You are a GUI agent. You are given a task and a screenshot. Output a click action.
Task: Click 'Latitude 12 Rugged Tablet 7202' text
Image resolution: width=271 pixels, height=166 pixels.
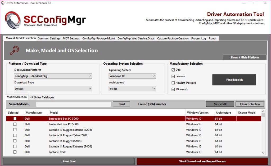coord(68,135)
